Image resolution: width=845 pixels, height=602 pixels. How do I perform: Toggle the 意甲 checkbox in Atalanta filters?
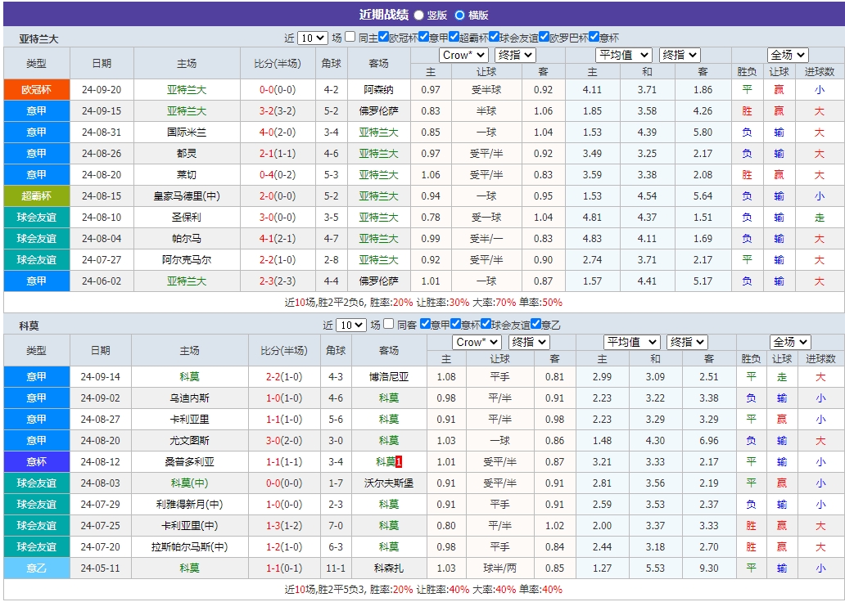coord(423,35)
